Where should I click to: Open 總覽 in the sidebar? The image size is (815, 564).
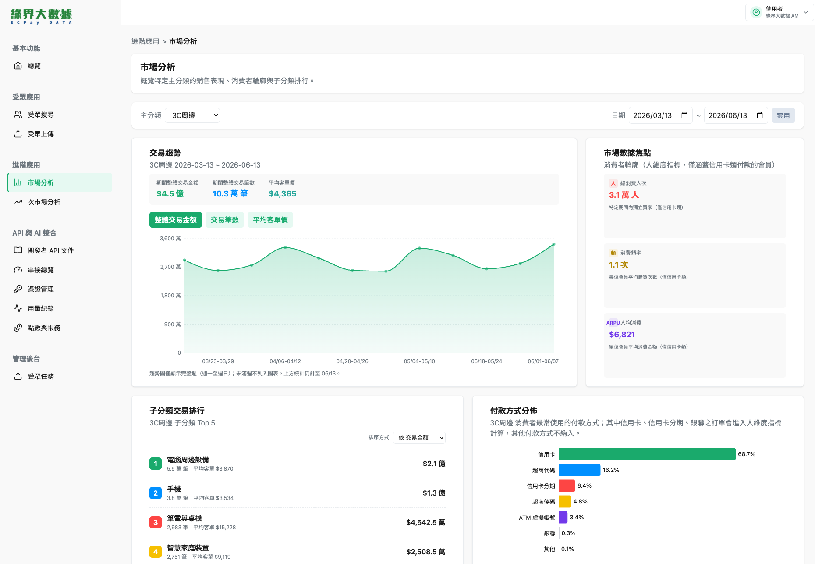60,66
